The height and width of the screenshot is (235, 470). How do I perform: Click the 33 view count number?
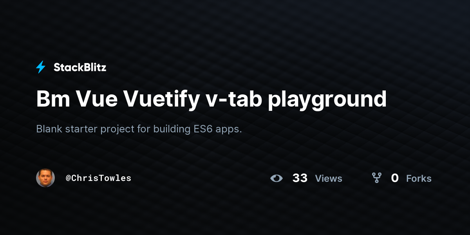click(x=300, y=178)
